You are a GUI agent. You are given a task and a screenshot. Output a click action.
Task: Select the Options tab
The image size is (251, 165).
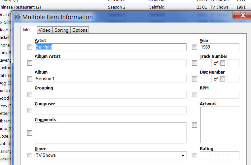(x=80, y=30)
